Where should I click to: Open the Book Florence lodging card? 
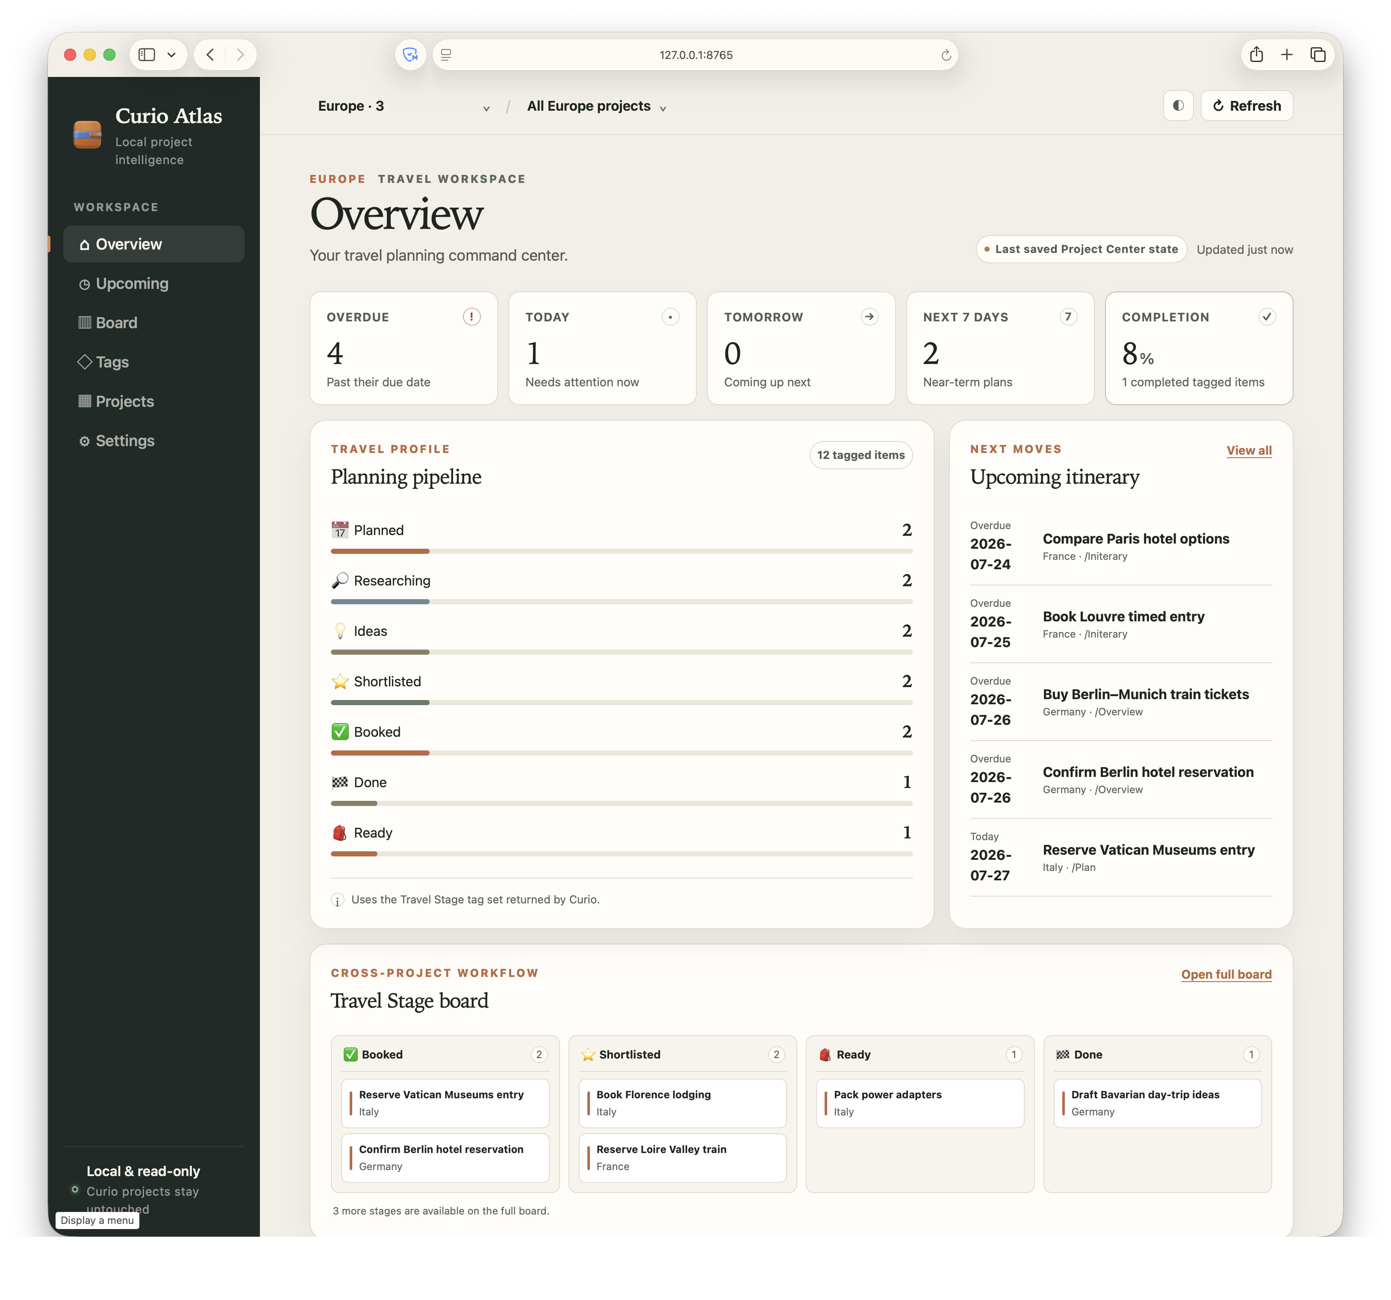coord(683,1103)
